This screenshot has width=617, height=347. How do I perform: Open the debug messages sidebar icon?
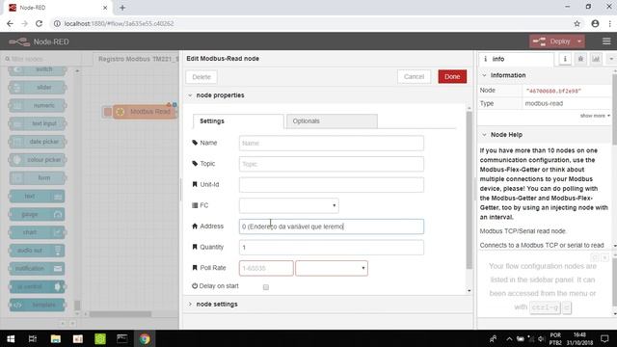pos(580,59)
